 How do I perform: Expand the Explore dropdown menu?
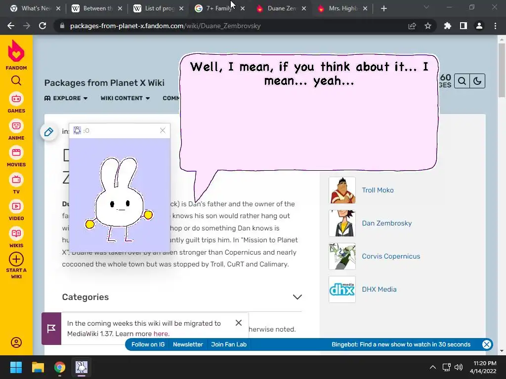[x=66, y=98]
